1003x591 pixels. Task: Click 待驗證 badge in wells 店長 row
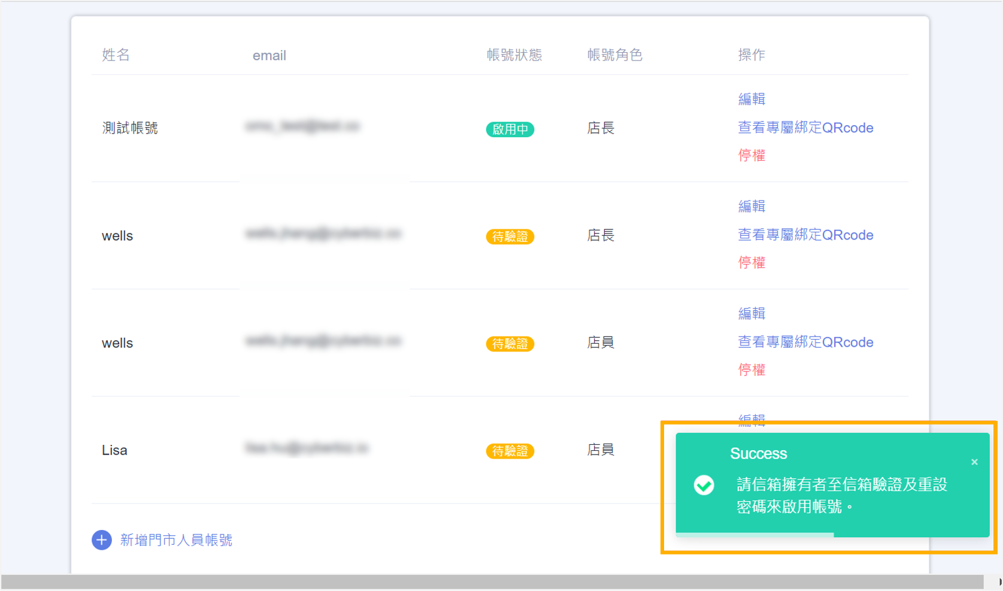(510, 237)
